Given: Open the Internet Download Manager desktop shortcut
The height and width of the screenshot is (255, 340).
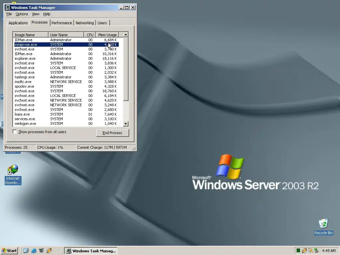Looking at the screenshot, I should tap(13, 175).
